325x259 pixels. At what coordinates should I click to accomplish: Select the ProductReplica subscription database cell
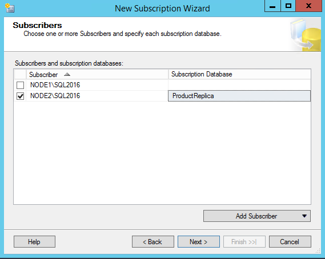click(x=239, y=96)
